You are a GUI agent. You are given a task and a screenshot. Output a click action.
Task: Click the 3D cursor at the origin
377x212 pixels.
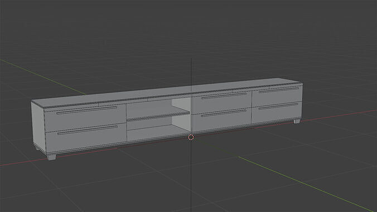click(191, 137)
